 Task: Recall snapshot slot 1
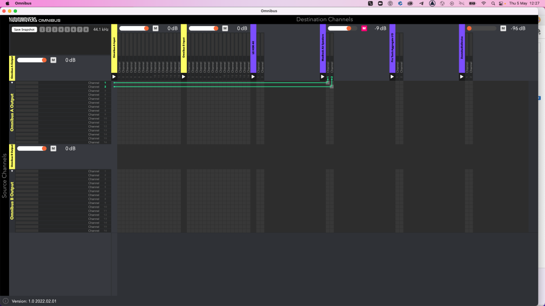(x=42, y=30)
